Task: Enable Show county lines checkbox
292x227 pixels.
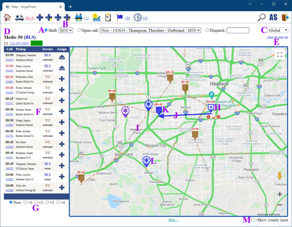Action: [253, 220]
